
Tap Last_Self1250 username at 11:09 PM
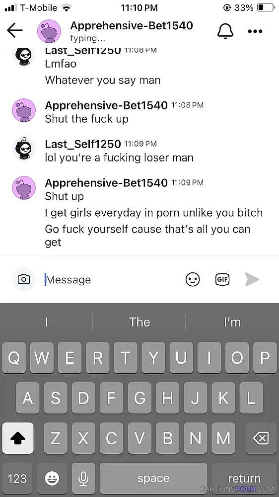click(x=83, y=144)
